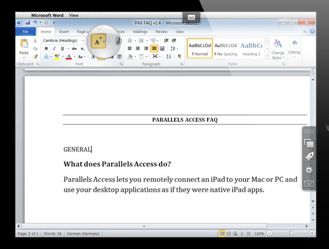This screenshot has height=249, width=329.
Task: Click the bullets list icon
Action: coord(130,40)
